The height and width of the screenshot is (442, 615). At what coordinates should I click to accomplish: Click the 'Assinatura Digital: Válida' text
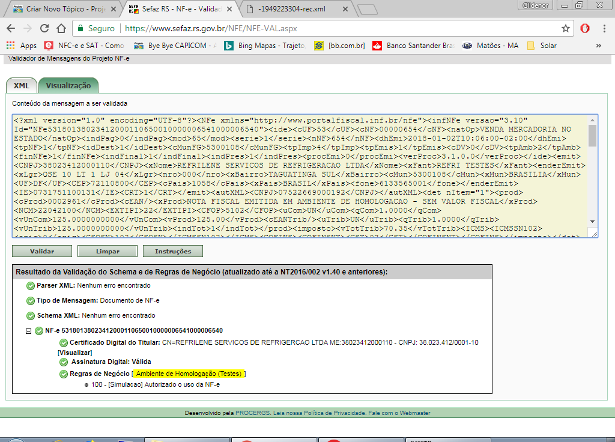click(x=111, y=362)
